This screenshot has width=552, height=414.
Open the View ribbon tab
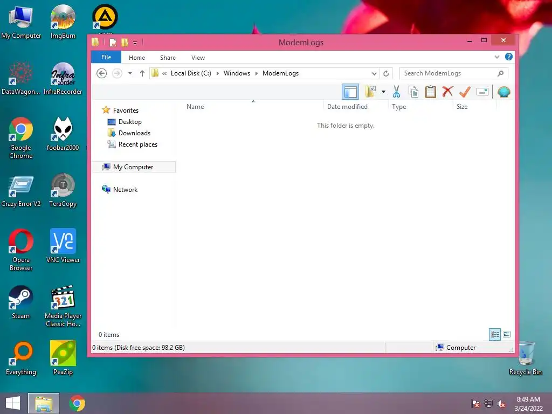[x=198, y=57]
